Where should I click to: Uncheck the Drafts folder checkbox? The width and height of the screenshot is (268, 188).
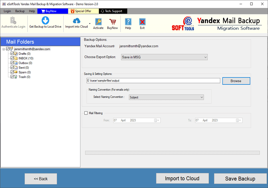12,53
